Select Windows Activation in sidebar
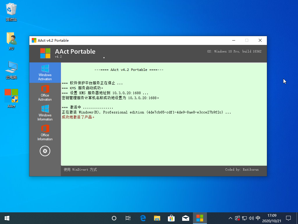 point(45,73)
